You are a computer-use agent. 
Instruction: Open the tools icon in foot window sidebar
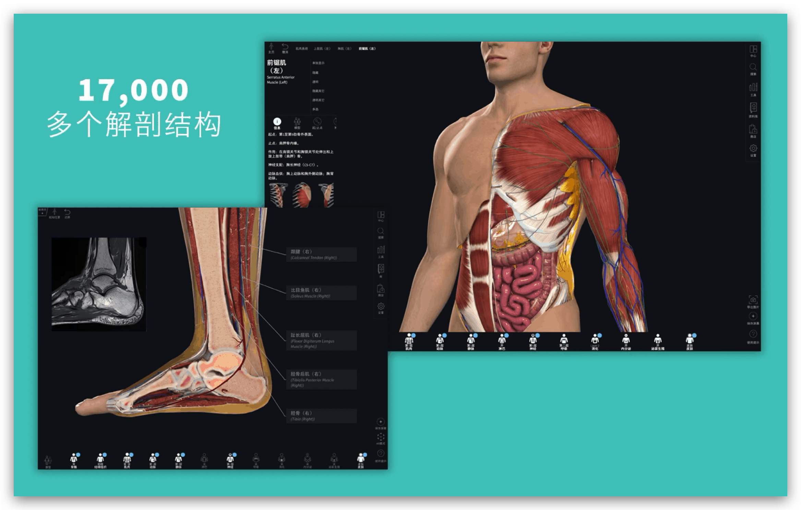pos(381,252)
